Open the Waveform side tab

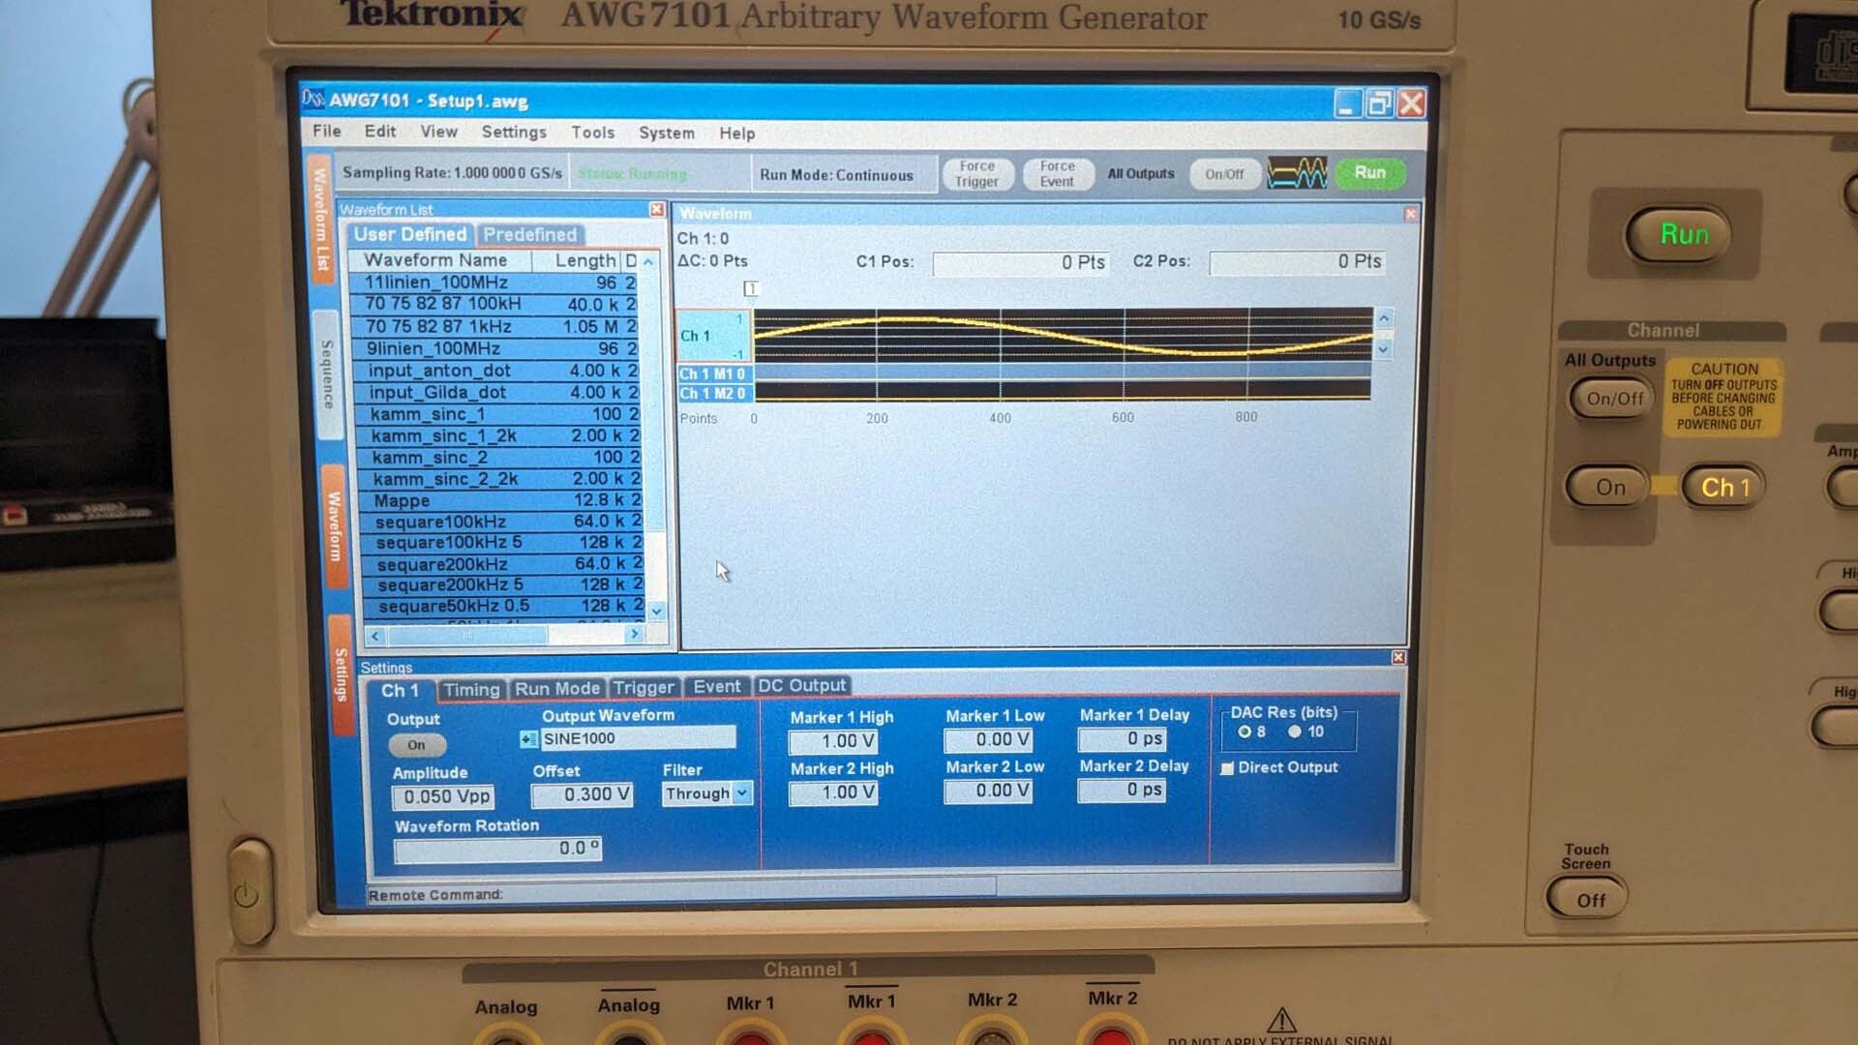[334, 526]
